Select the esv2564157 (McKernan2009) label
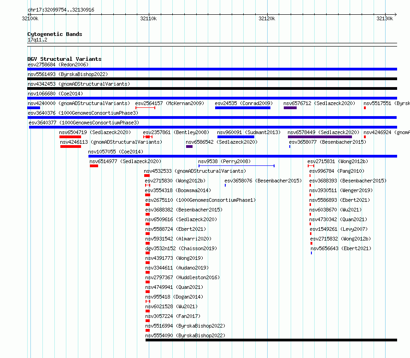This screenshot has height=358, width=410. [170, 103]
